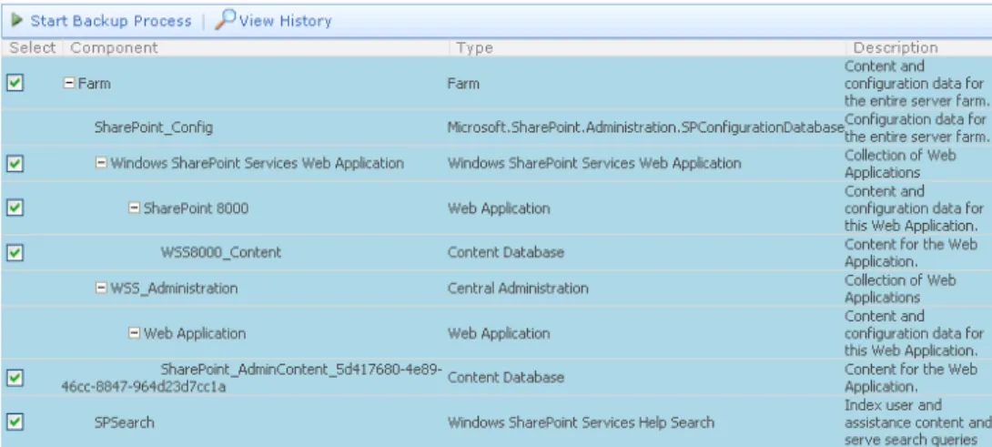This screenshot has height=447, width=992.
Task: Collapse the WSS_Administration node
Action: pyautogui.click(x=101, y=288)
